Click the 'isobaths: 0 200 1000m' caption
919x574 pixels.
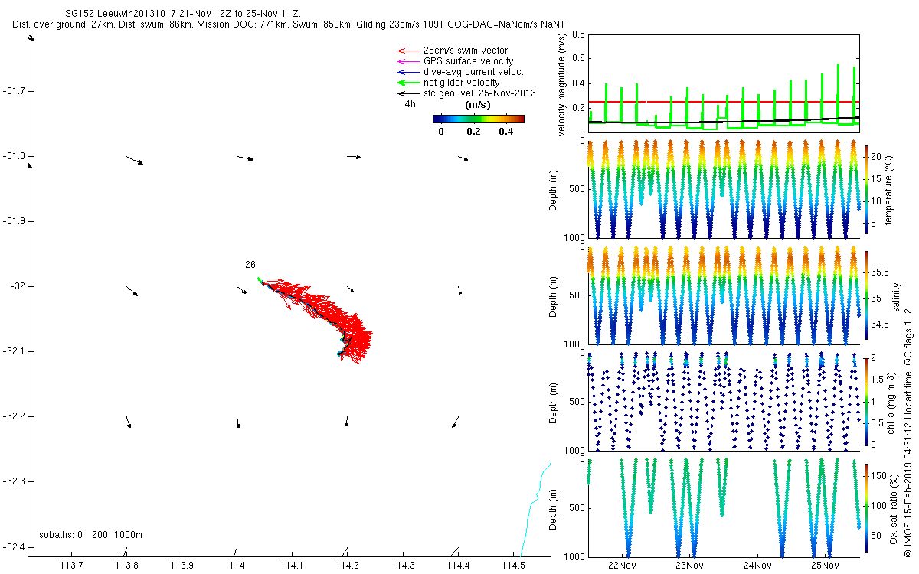[x=90, y=535]
